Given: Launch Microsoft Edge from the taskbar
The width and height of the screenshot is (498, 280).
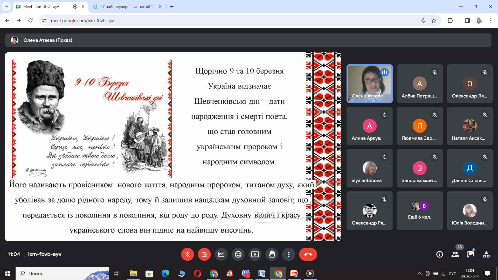Looking at the screenshot, I should tap(165, 274).
